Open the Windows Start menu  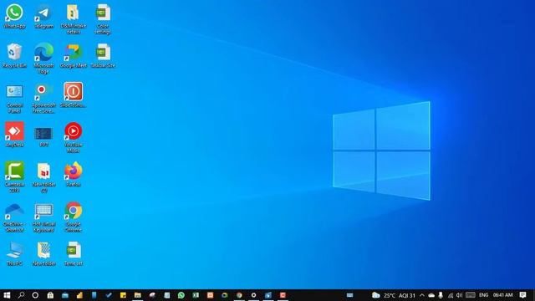pos(7,295)
